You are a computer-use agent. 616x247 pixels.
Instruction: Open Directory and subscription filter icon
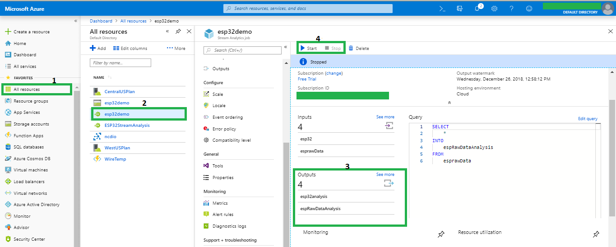tap(460, 8)
